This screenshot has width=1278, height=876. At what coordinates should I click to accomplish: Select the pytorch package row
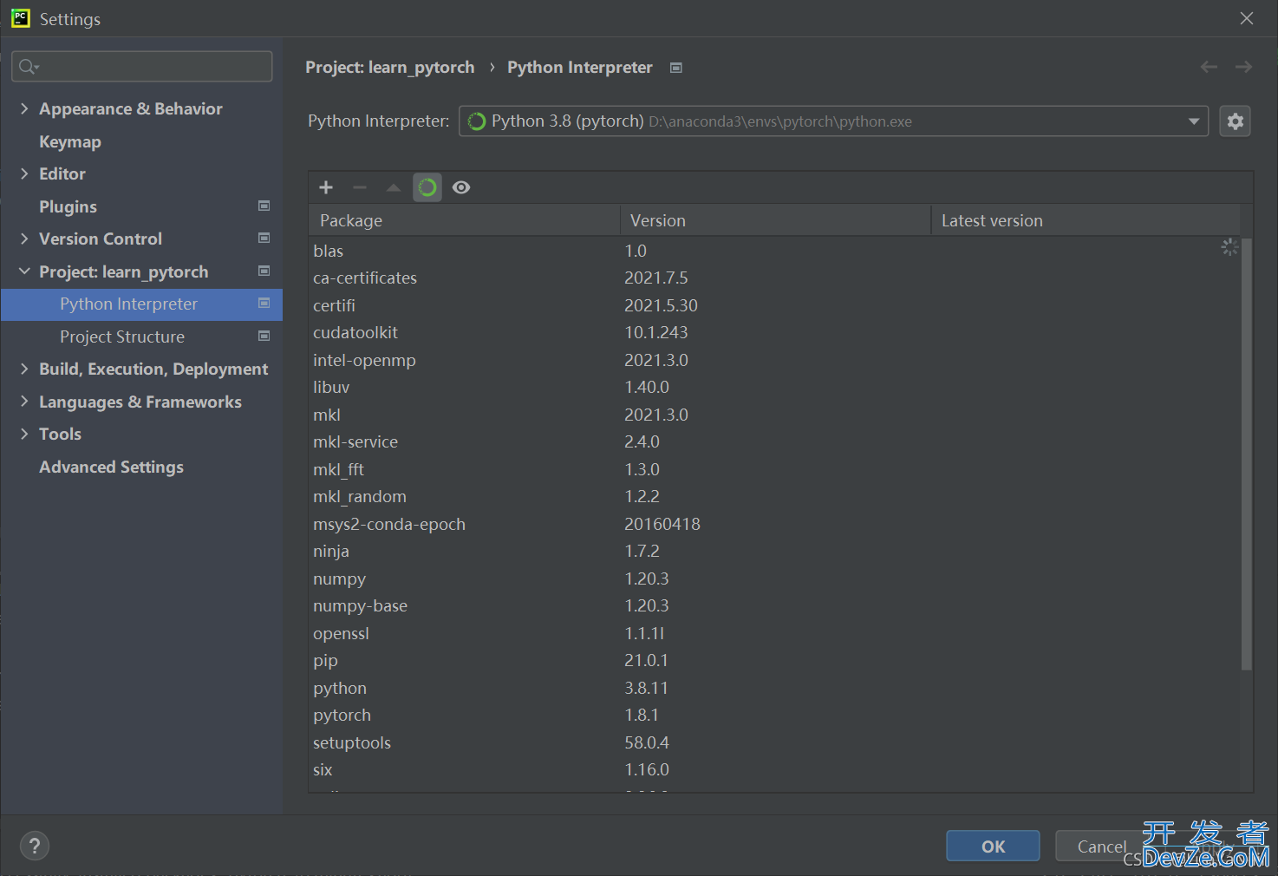tap(774, 716)
